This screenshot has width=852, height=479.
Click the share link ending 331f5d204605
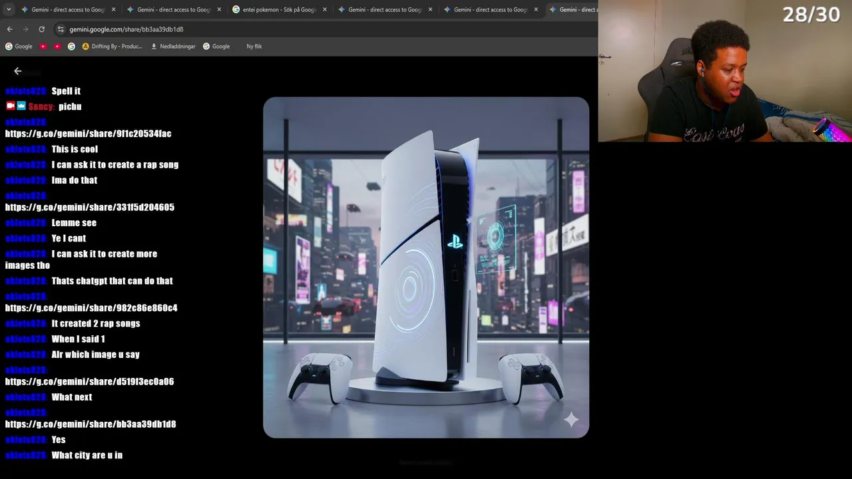(x=89, y=208)
